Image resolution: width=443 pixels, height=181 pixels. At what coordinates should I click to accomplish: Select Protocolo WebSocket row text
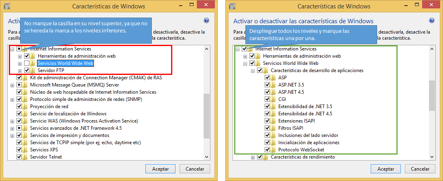click(301, 150)
